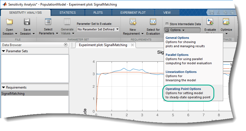Switch to the Statistics tab
Screen dimensions: 246x131
[68, 13]
